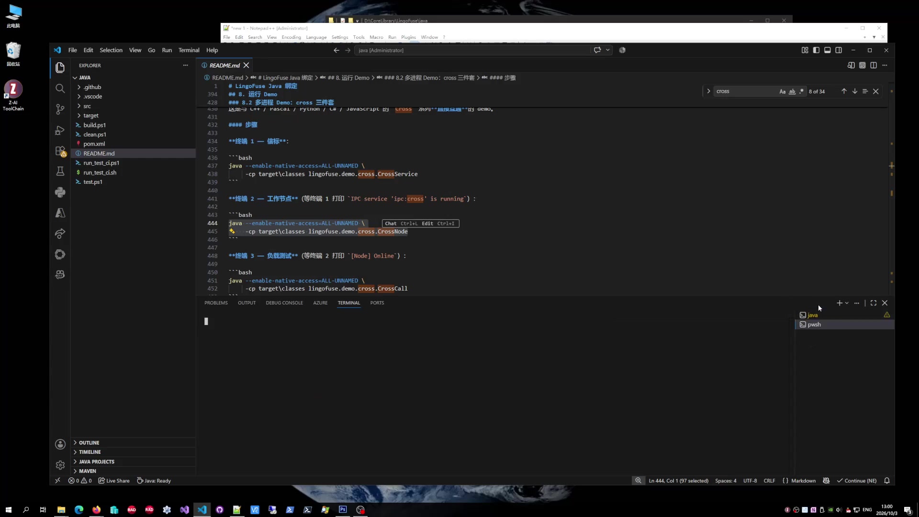Split the editor right

(x=874, y=65)
